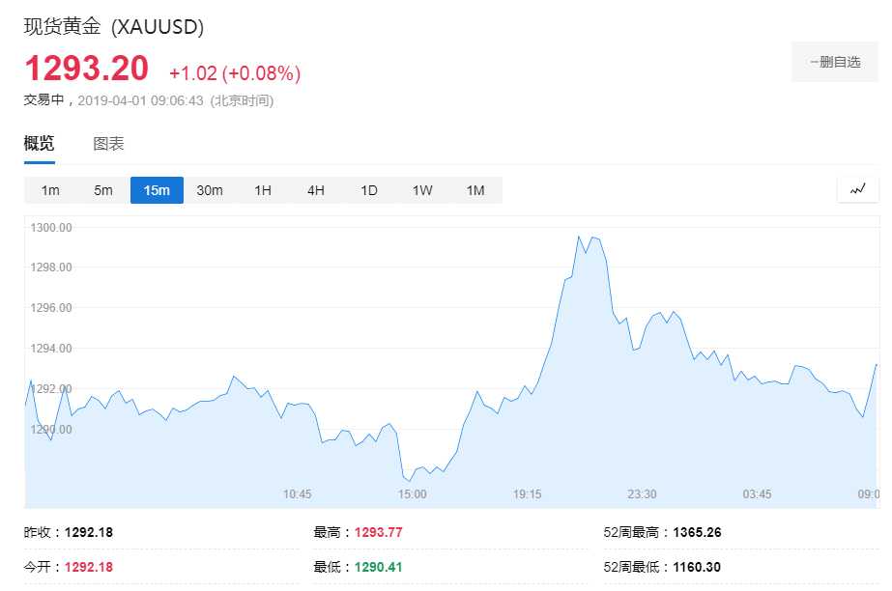Select the 15m timeframe
Image resolution: width=892 pixels, height=591 pixels.
point(157,190)
